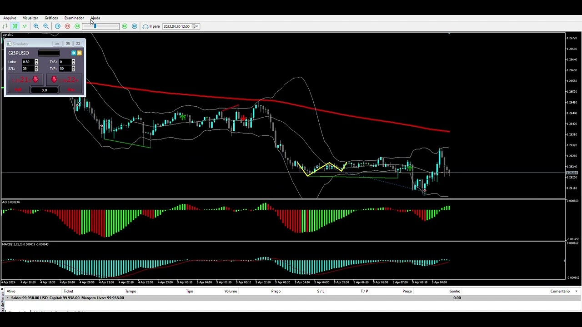
Task: Increase T/P value with up arrow
Action: click(x=73, y=67)
